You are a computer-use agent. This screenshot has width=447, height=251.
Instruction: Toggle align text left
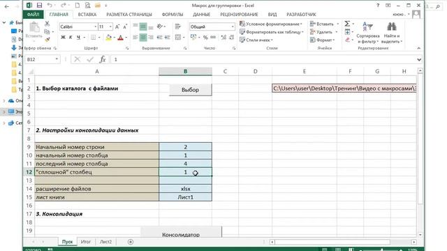coord(135,37)
